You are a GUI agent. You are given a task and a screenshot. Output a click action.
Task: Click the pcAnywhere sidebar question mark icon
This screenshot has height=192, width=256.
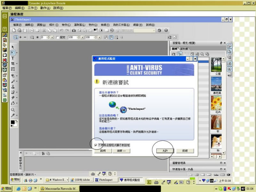click(5, 29)
